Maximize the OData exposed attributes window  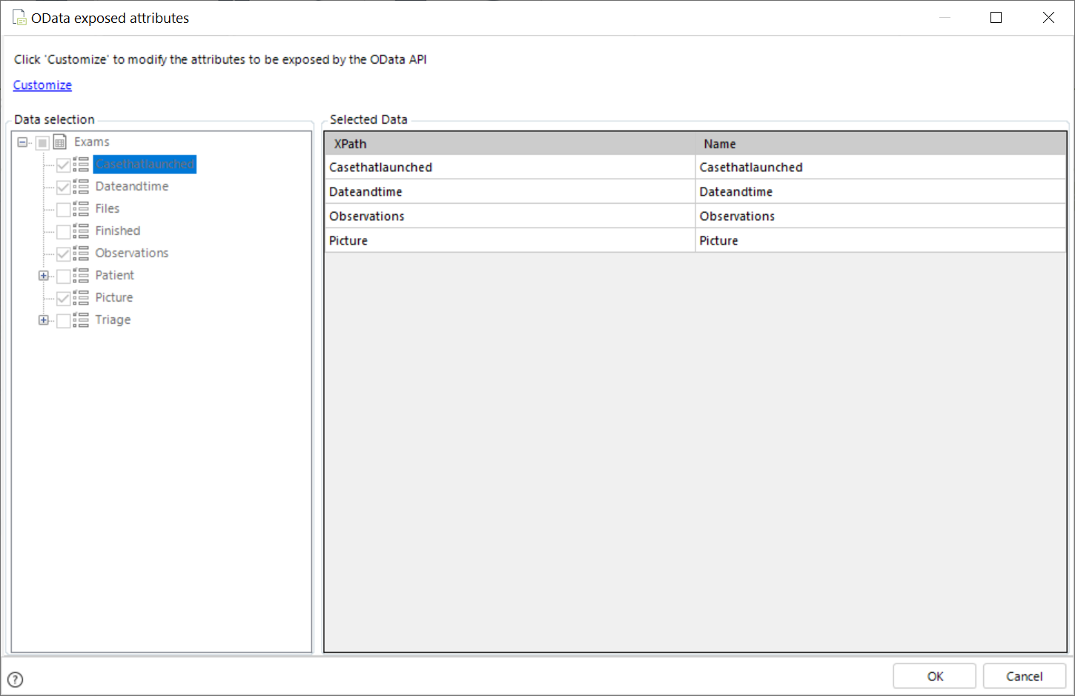(x=996, y=17)
